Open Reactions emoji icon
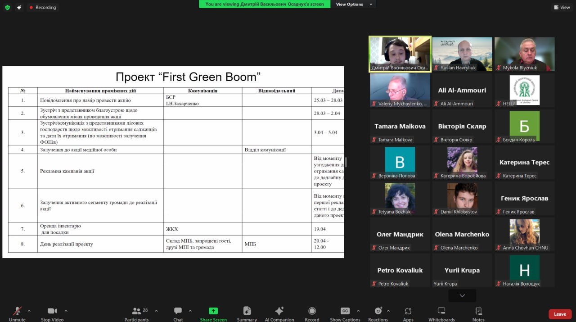Screen dimensions: 576x322 378,311
